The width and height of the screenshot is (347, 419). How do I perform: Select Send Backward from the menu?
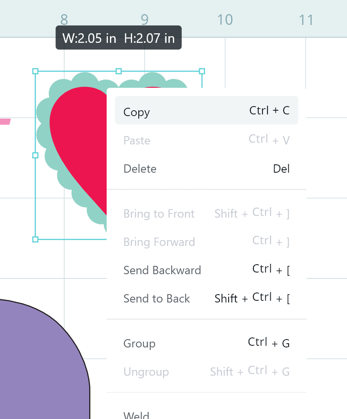click(162, 270)
